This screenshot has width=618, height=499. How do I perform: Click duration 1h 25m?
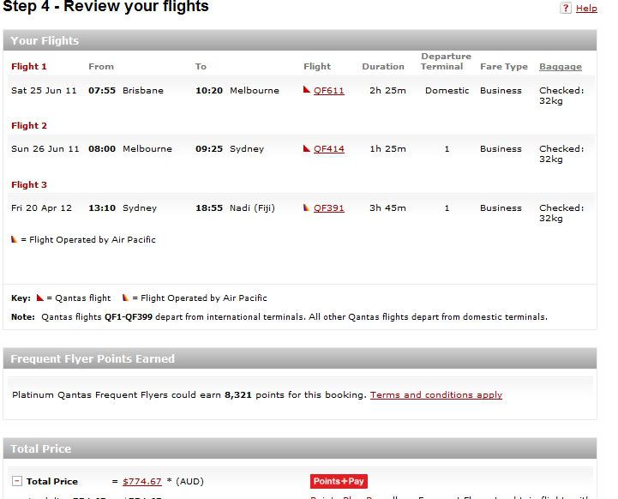pyautogui.click(x=387, y=149)
